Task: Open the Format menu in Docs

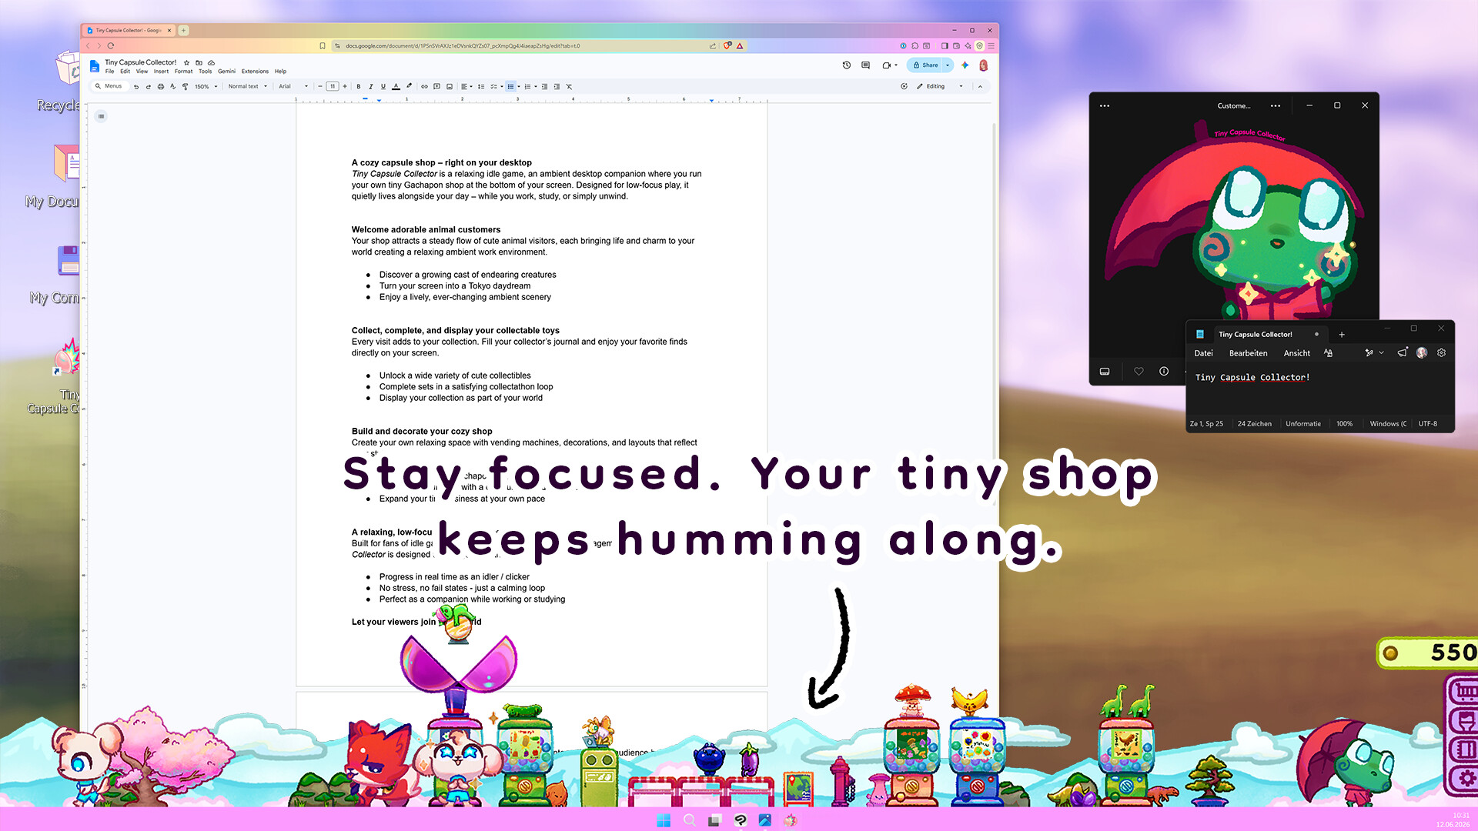Action: coord(183,72)
